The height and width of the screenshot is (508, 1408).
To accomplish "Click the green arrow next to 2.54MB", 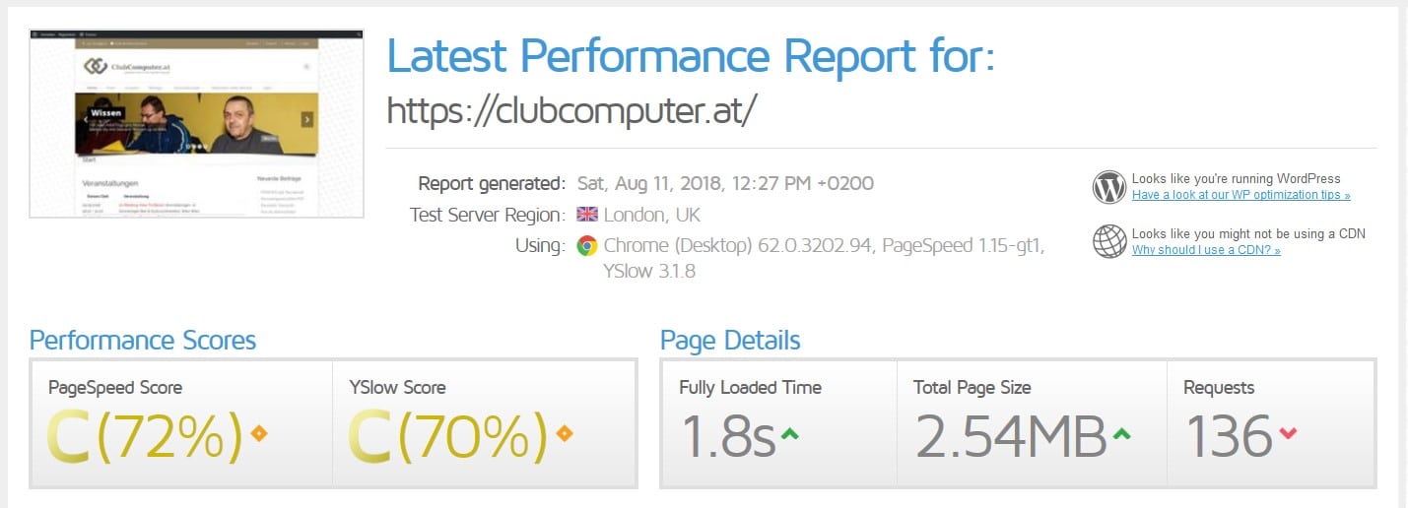I will point(1121,434).
